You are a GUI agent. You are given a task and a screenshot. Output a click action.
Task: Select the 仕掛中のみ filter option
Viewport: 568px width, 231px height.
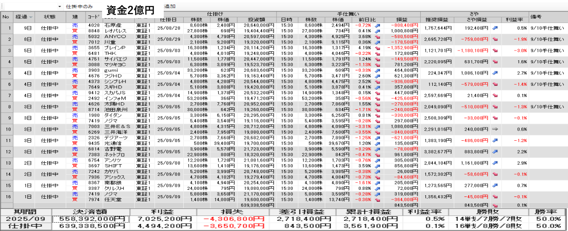[79, 7]
